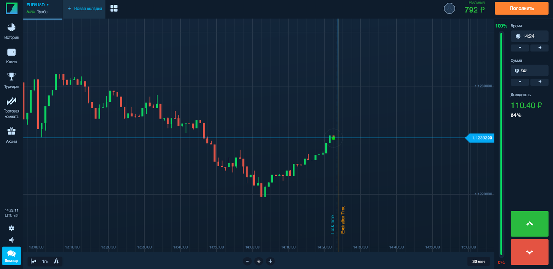Click the Время 14:24 expiration time field
Screen dimensions: 553x269
coord(529,36)
